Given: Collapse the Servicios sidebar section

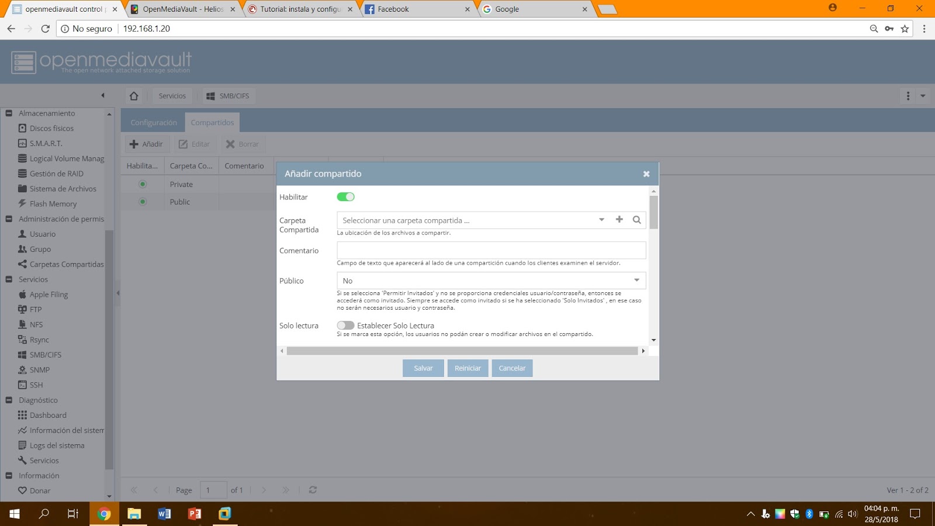Looking at the screenshot, I should tap(9, 279).
